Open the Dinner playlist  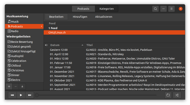[x=24, y=75]
